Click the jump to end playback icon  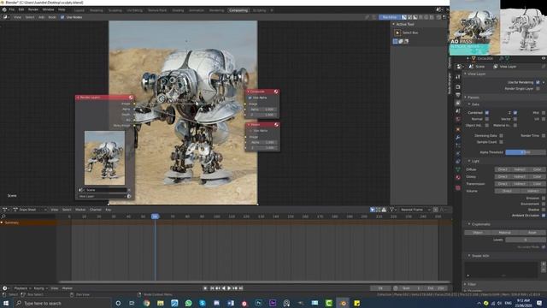(x=241, y=288)
